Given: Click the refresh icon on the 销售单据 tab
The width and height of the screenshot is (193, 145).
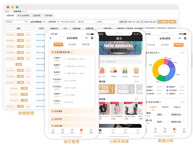Looking at the screenshot, I should 23,11.
